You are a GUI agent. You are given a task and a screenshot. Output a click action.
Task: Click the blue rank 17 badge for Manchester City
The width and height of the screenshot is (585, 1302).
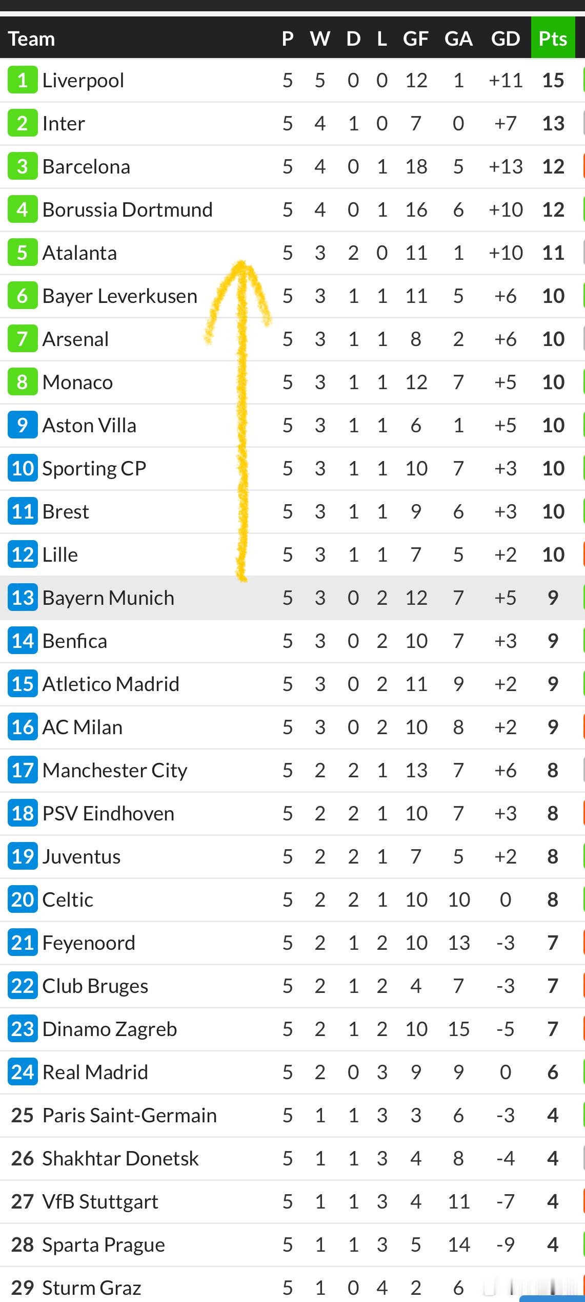23,770
